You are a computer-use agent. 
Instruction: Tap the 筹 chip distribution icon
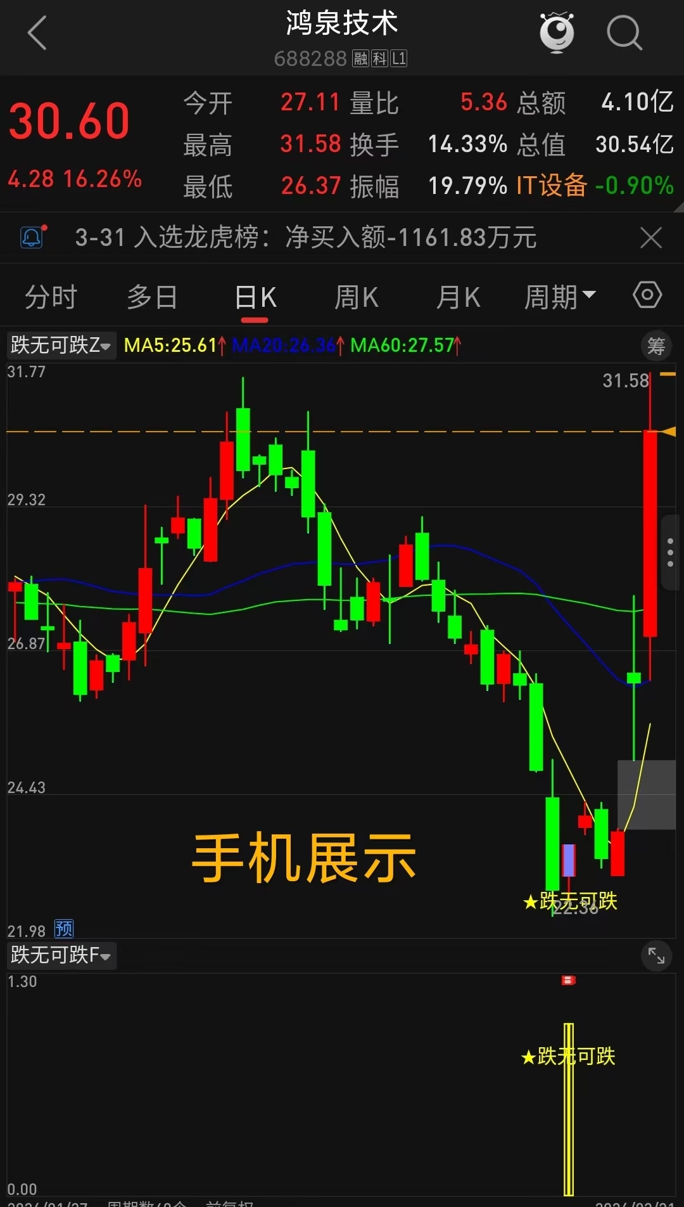click(x=656, y=346)
